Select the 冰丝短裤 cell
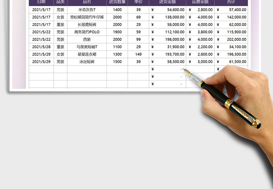 point(87,62)
